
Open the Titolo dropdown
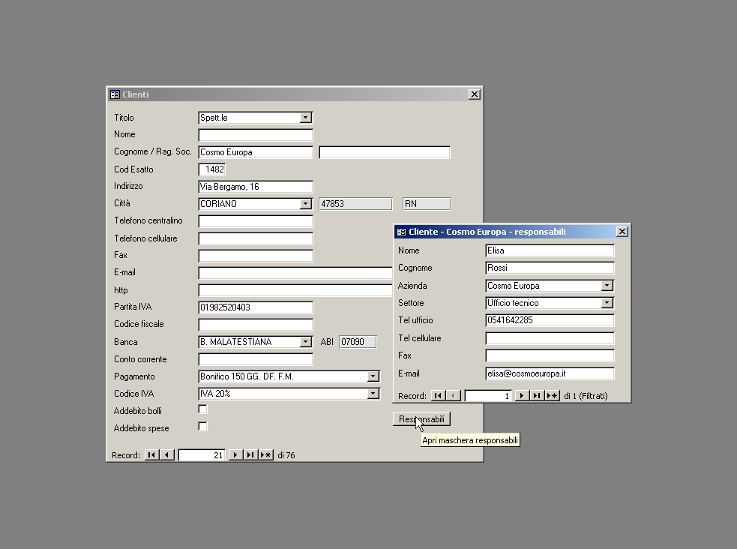pos(305,118)
